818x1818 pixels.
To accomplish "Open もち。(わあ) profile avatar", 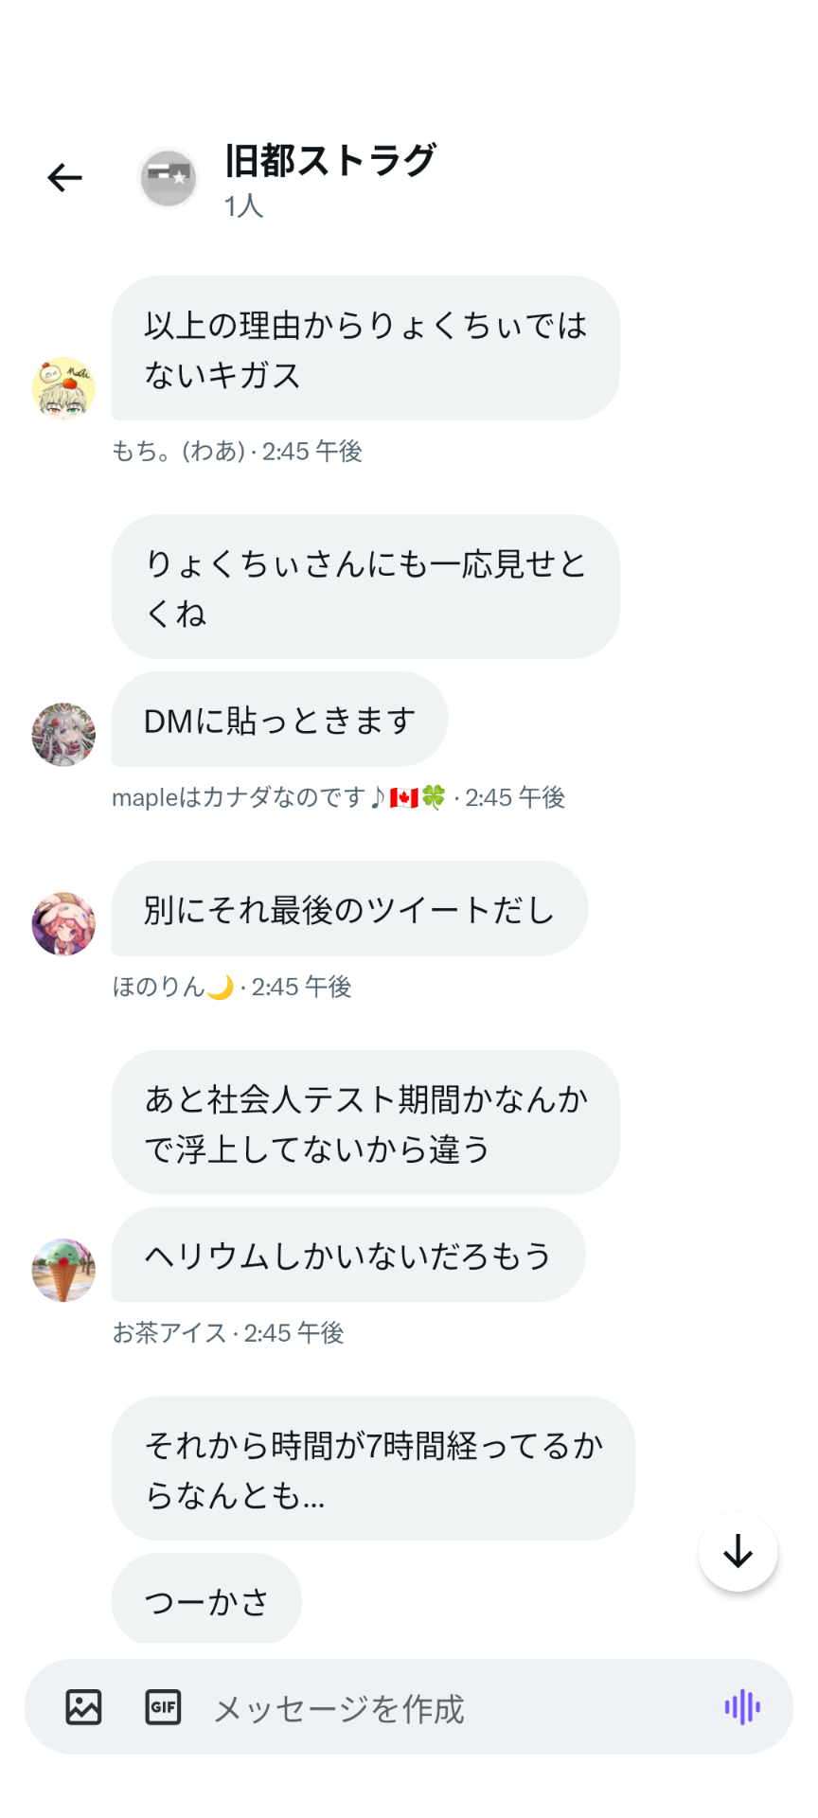I will click(x=63, y=388).
